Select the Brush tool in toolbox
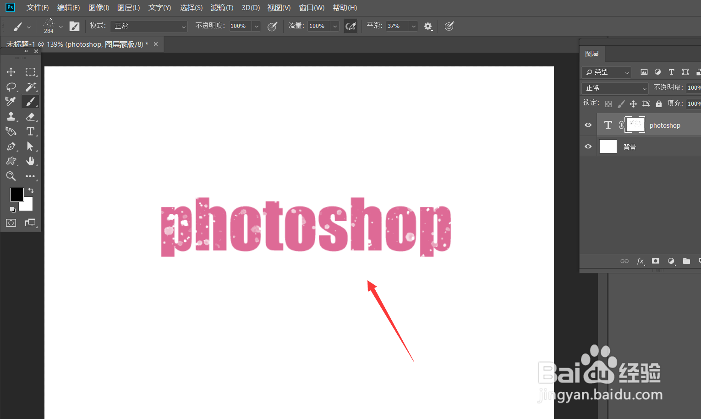 tap(30, 101)
